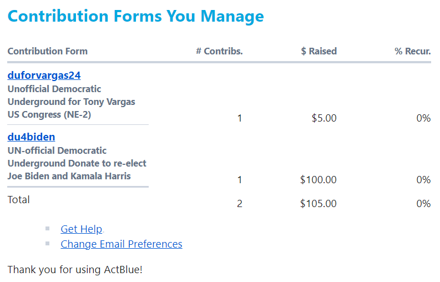
Task: Click the Tony Vargas form description text
Action: pos(71,102)
